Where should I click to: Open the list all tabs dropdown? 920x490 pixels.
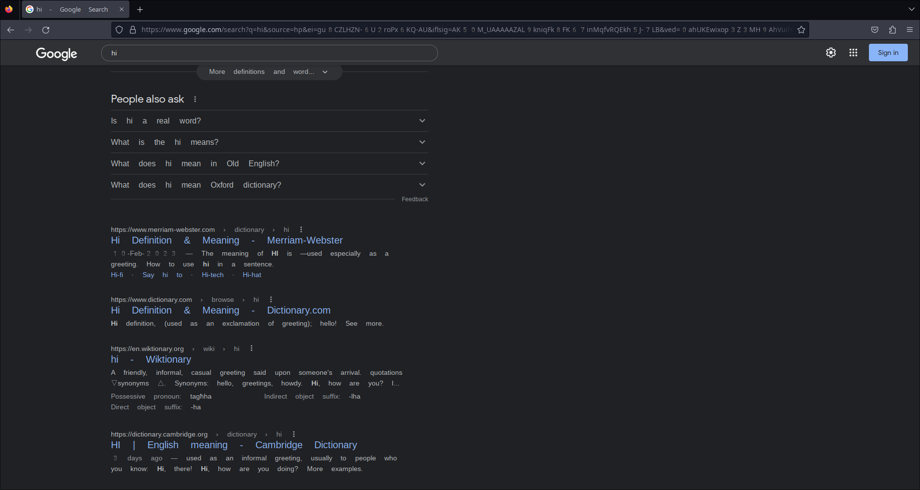(x=911, y=9)
